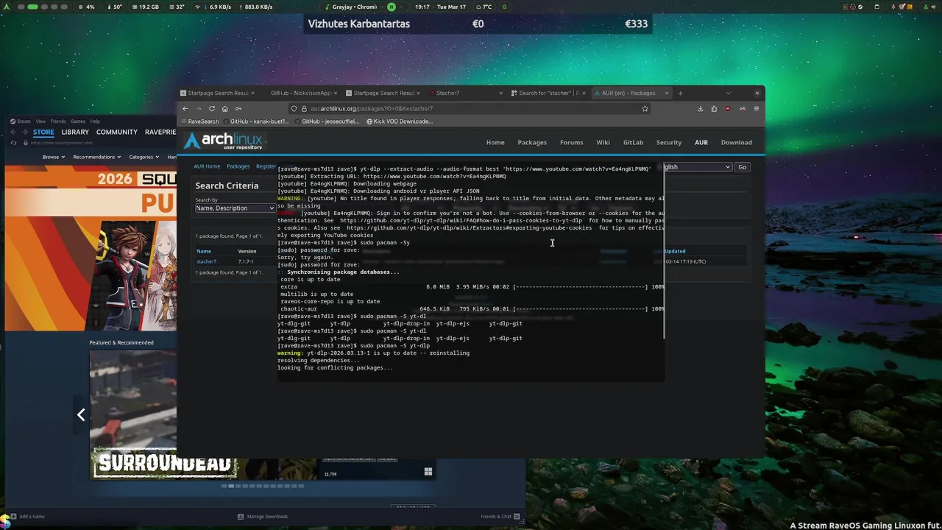Open Manage Downloads in Steam footer

tap(263, 517)
